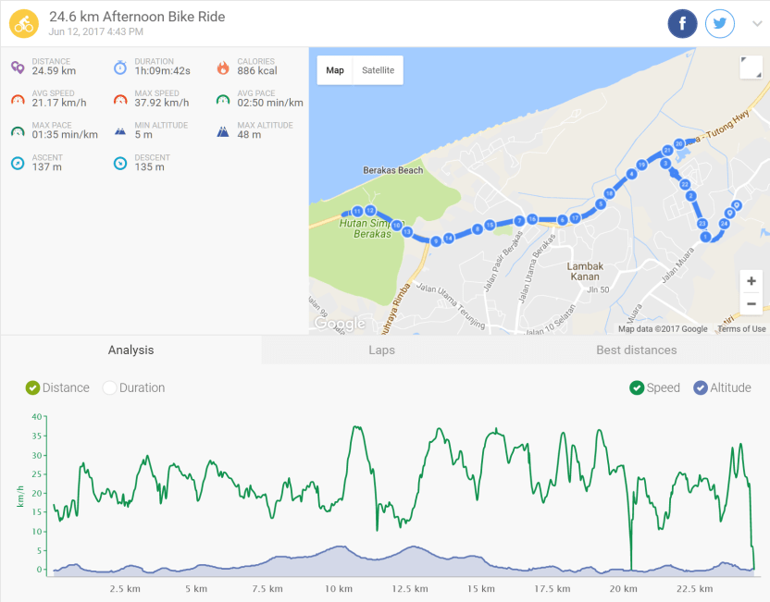The width and height of the screenshot is (770, 602).
Task: Share ride on Facebook
Action: pos(683,24)
